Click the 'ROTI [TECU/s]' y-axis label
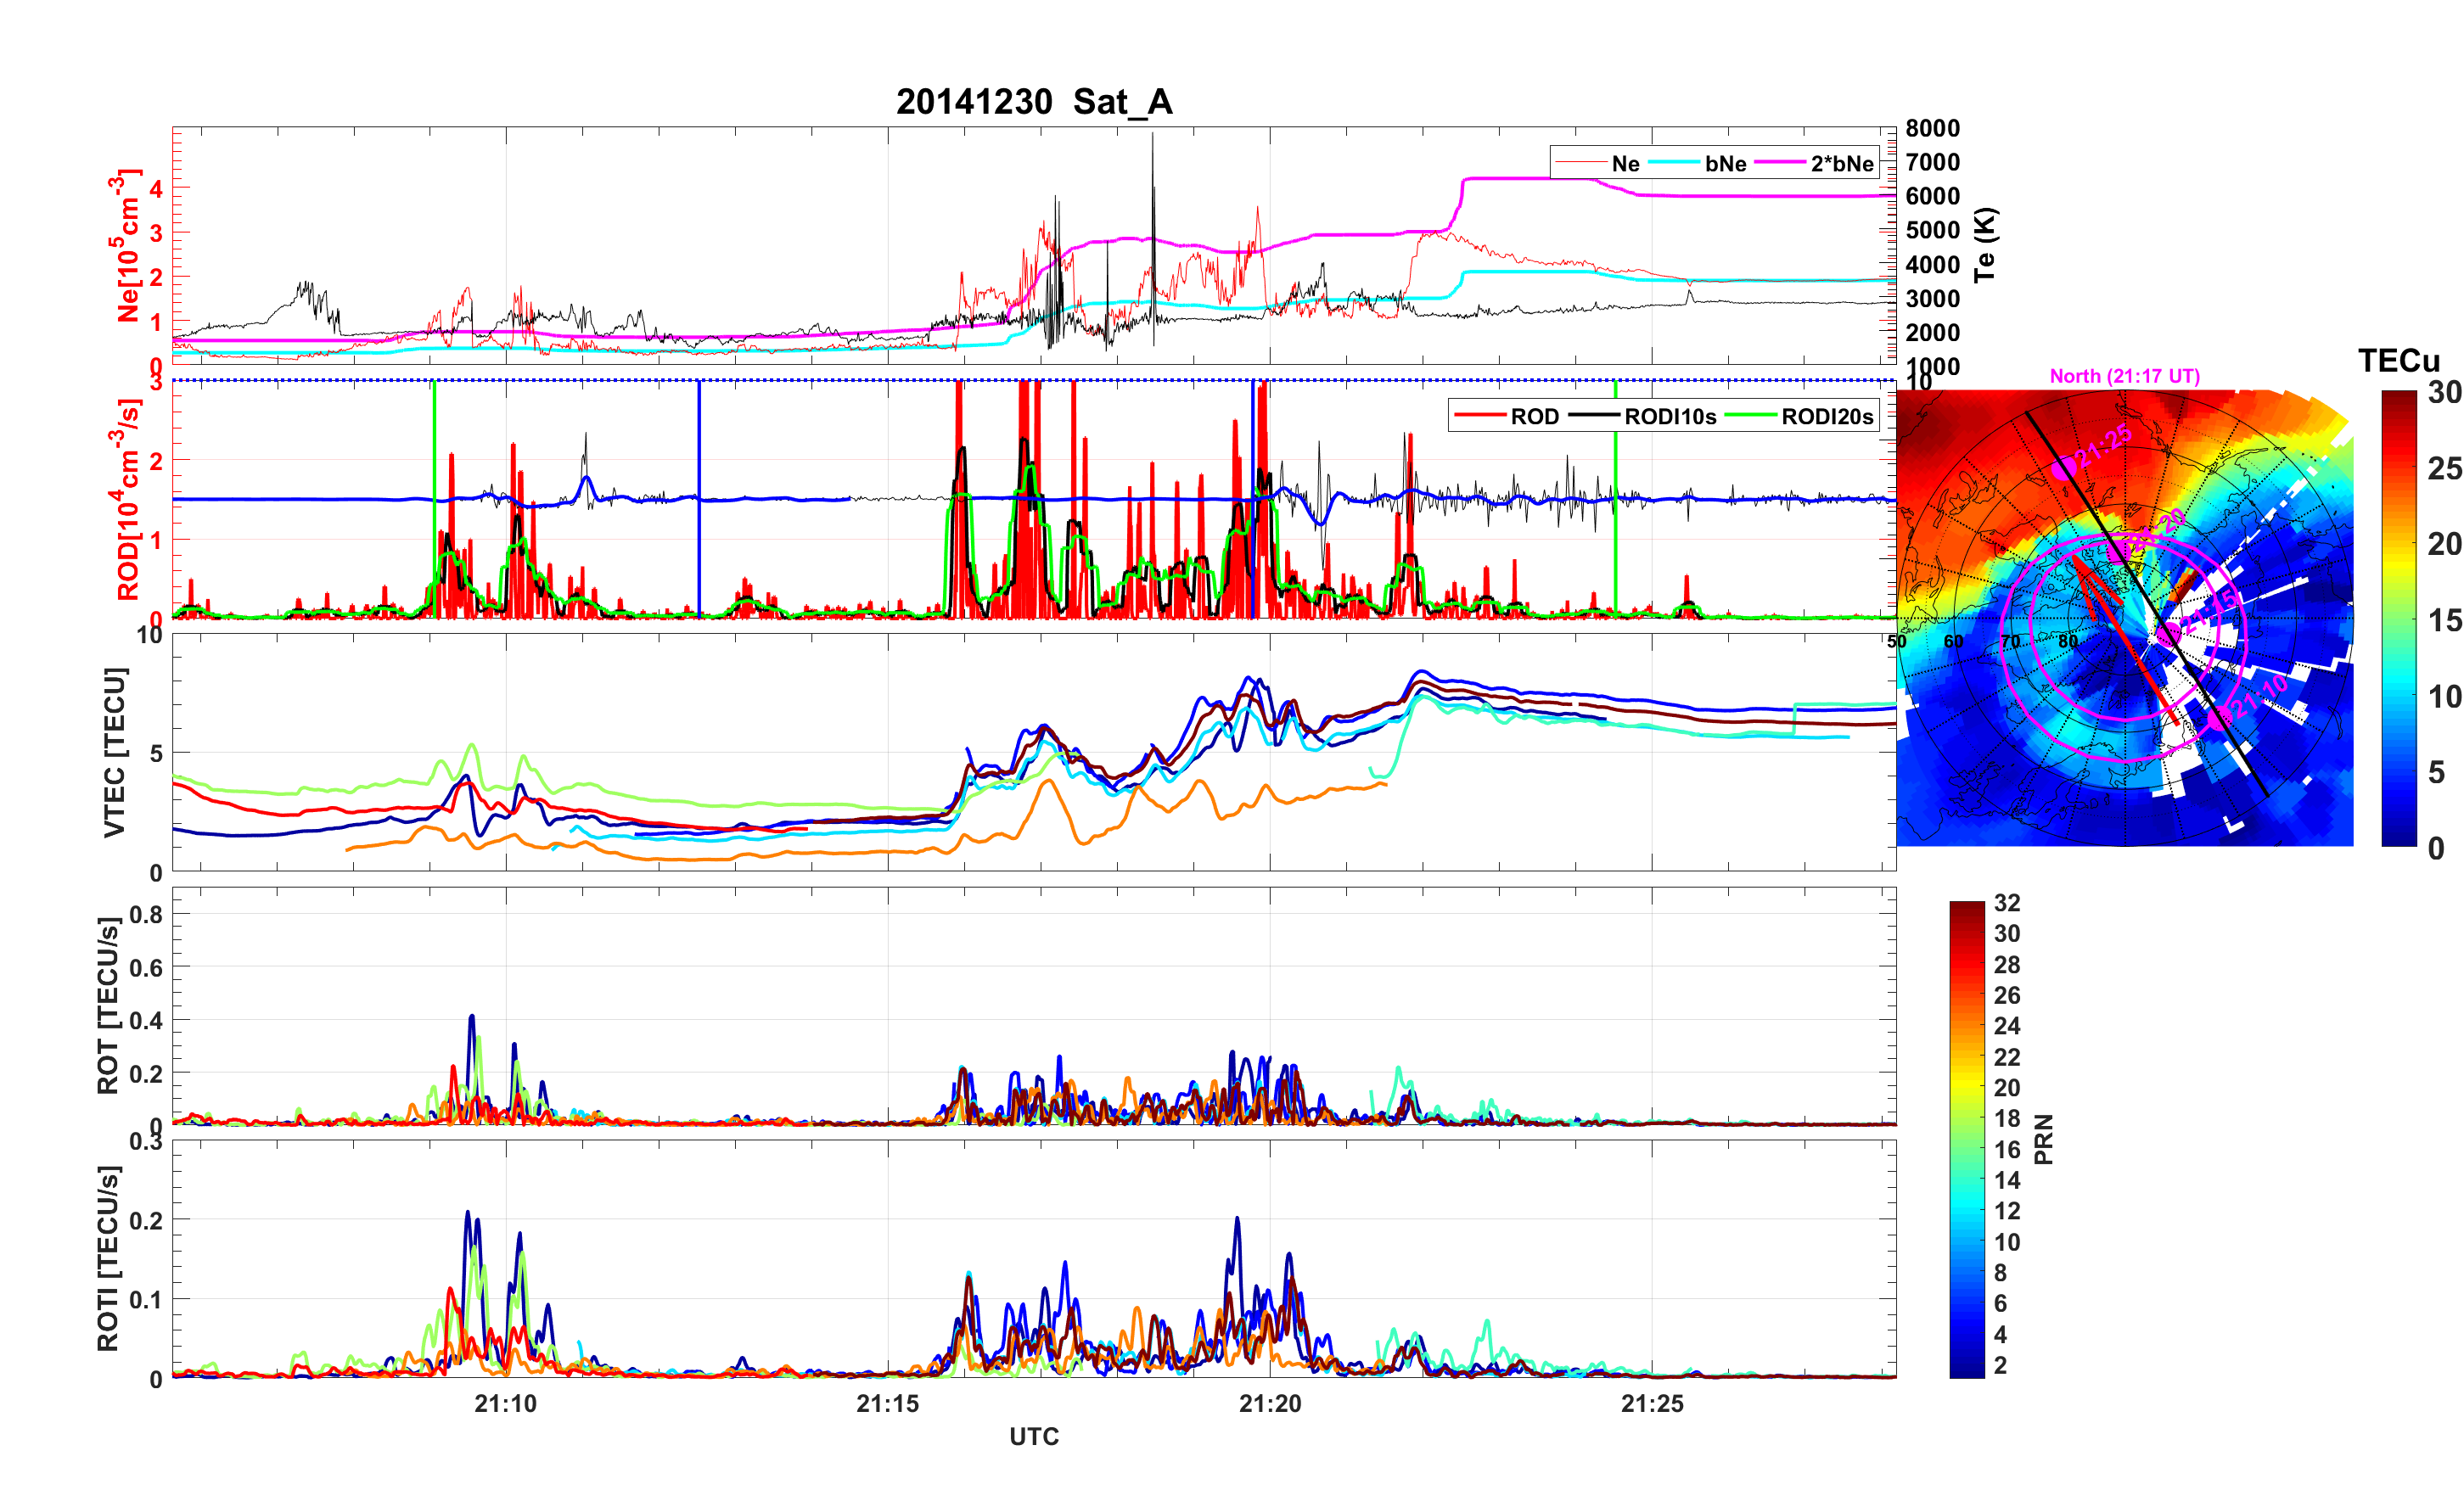This screenshot has height=1490, width=2464. [x=108, y=1258]
